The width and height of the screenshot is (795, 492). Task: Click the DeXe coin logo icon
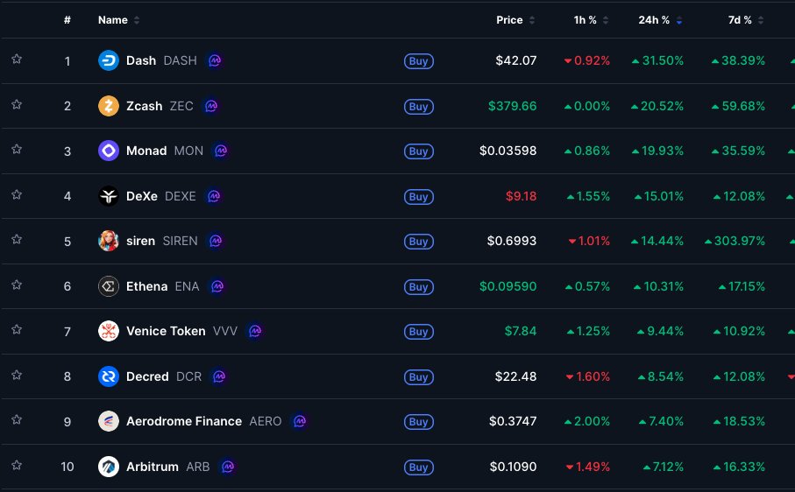click(x=108, y=196)
